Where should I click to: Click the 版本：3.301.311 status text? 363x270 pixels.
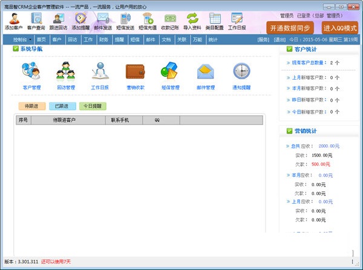coord(21,262)
